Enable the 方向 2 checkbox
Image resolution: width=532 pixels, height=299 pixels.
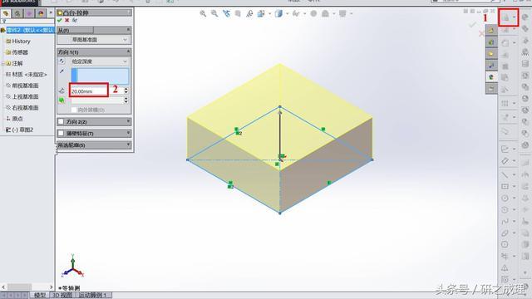coord(61,121)
